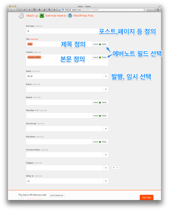The height and width of the screenshot is (211, 169).
Task: Click the WordPress logo icon in header
Action: [70, 16]
